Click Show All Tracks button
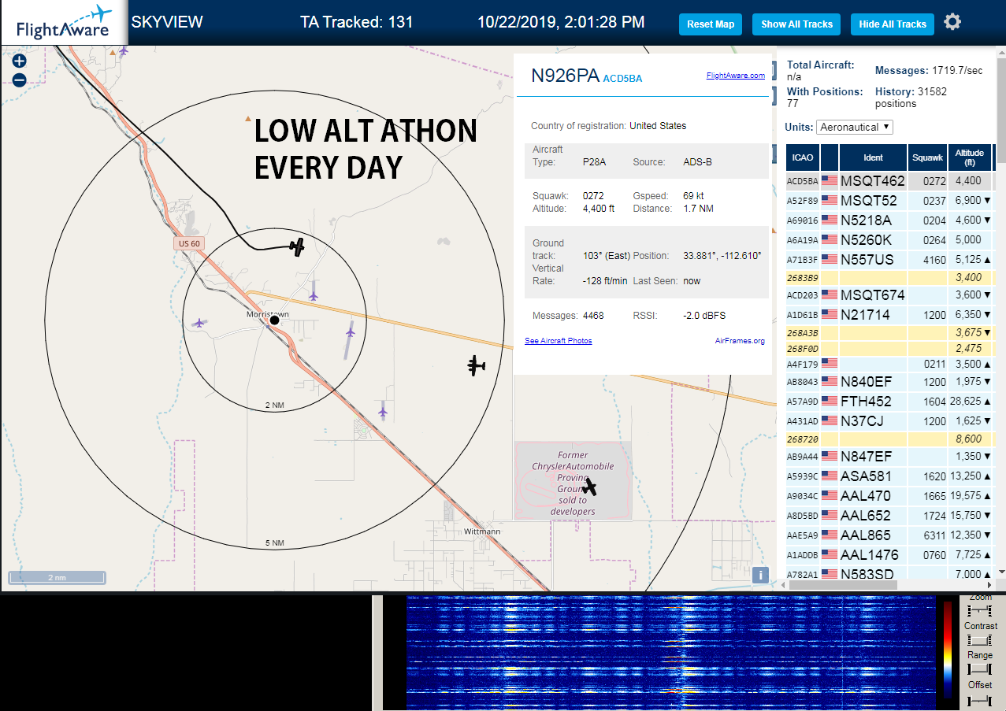The height and width of the screenshot is (711, 1006). tap(796, 24)
